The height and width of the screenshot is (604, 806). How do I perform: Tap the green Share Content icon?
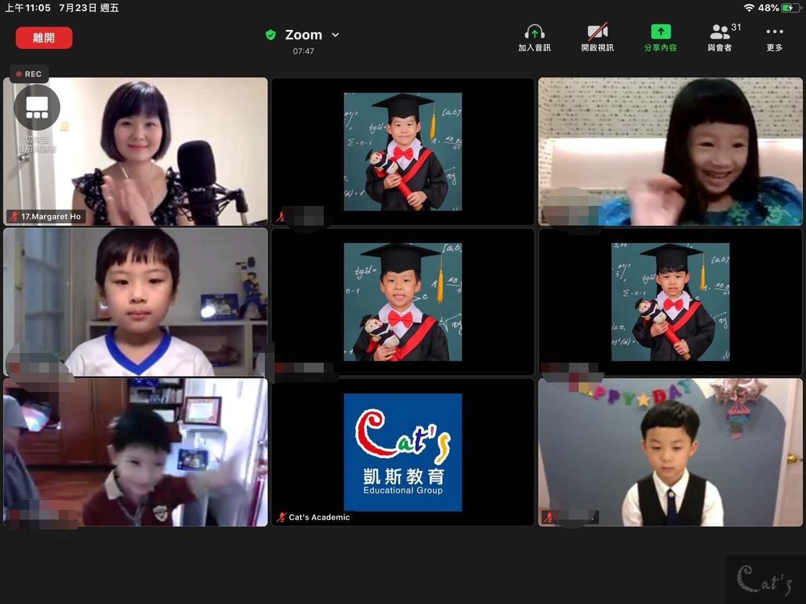point(660,33)
